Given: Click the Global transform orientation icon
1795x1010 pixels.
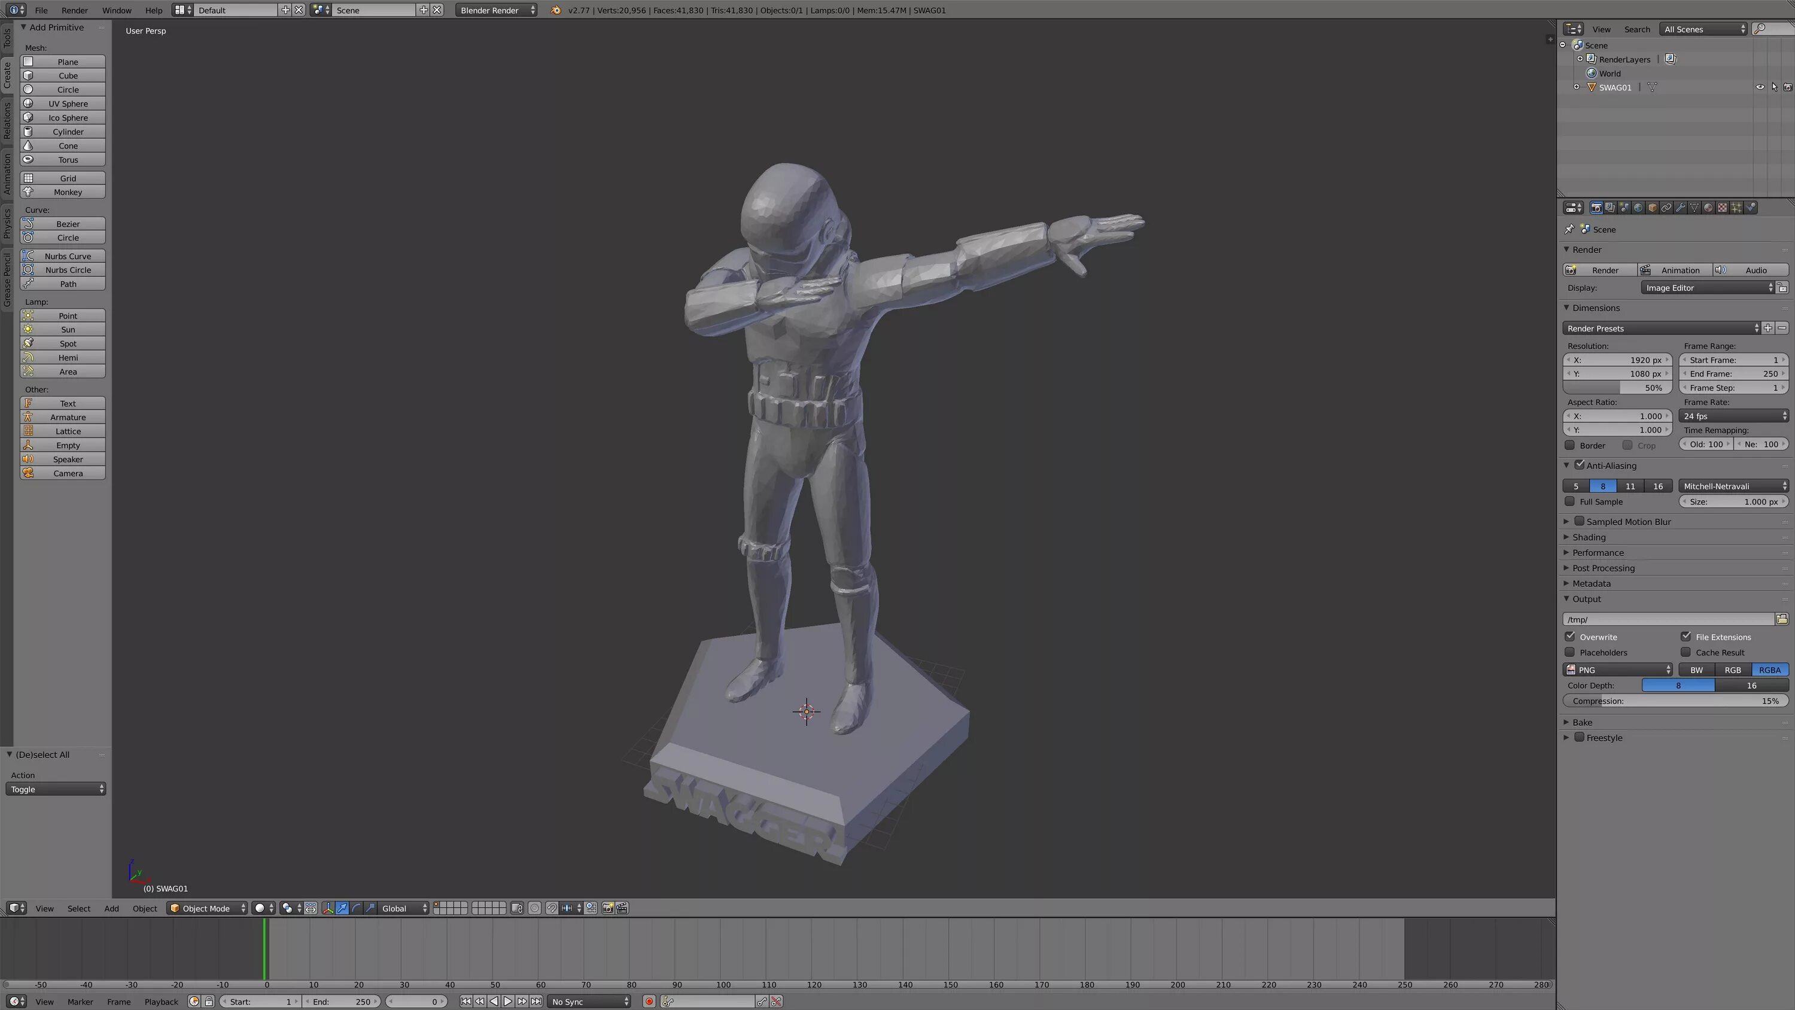Looking at the screenshot, I should coord(402,908).
